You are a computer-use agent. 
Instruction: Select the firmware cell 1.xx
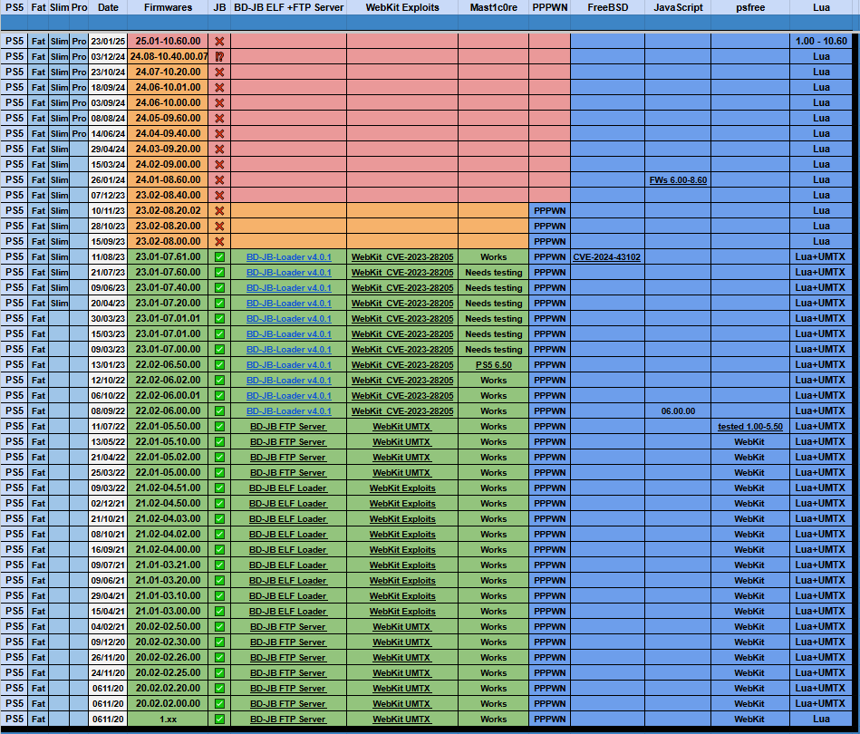click(x=168, y=719)
